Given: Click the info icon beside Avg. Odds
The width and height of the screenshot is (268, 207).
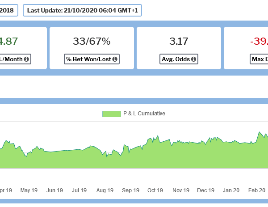Looking at the screenshot, I should 194,59.
